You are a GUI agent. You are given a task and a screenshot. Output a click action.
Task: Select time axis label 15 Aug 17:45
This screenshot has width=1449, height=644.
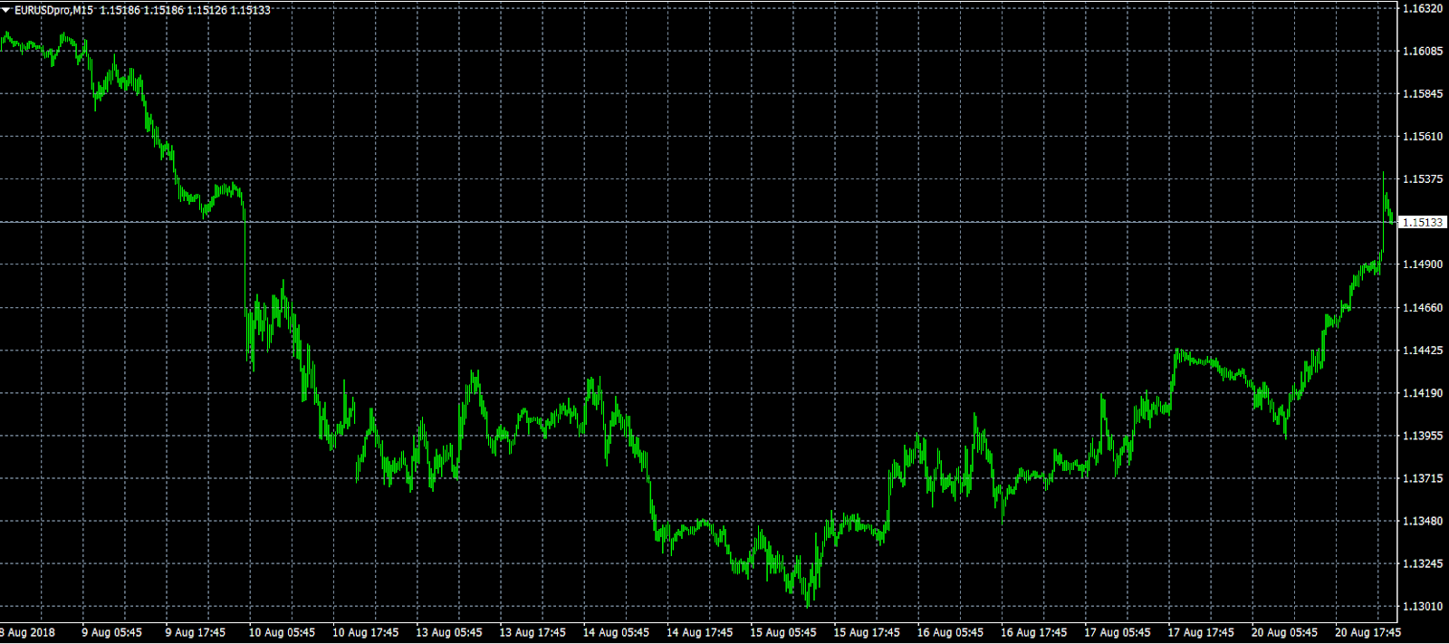tap(867, 632)
